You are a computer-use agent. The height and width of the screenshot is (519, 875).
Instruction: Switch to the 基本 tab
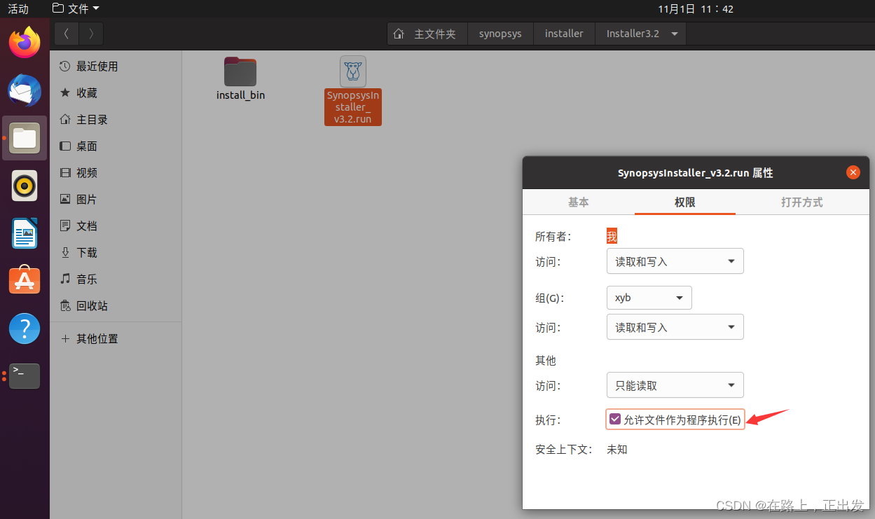pos(578,202)
